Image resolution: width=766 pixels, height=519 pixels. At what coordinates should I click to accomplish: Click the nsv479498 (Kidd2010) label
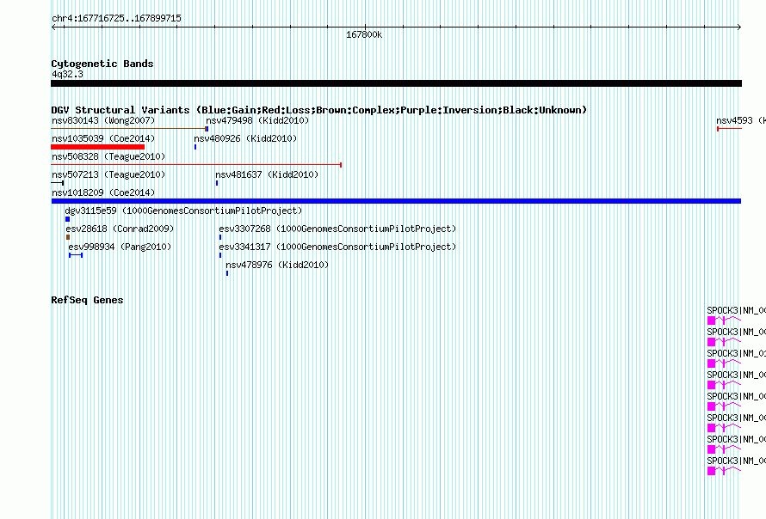point(257,120)
